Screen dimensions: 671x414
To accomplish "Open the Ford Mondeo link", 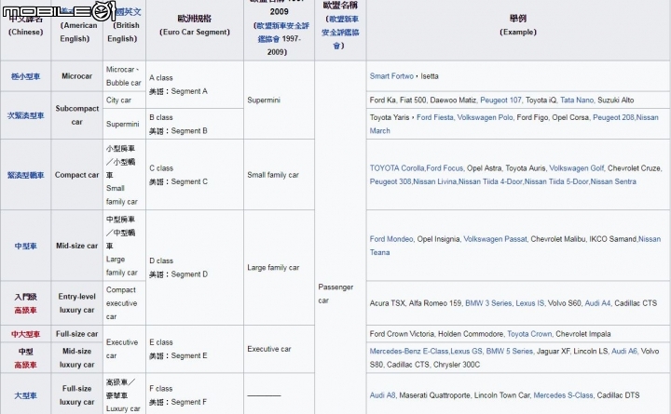I will (391, 239).
